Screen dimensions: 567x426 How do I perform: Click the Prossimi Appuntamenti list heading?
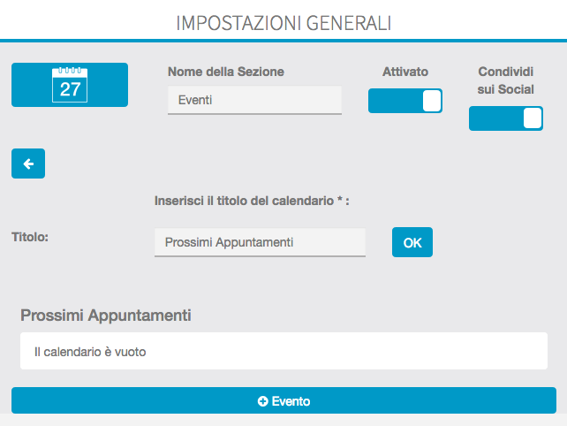[x=106, y=315]
